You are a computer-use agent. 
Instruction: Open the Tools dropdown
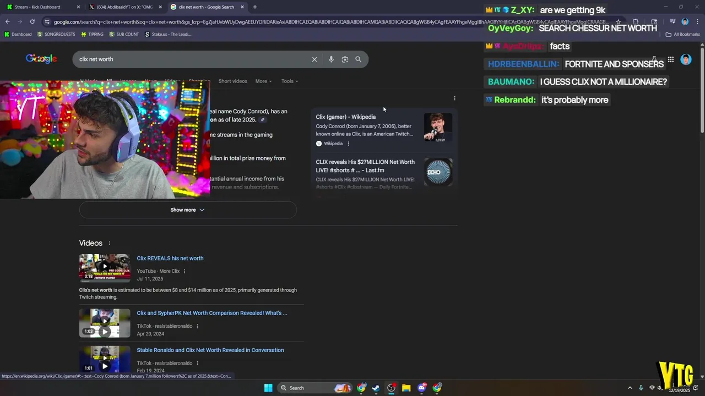click(x=290, y=81)
